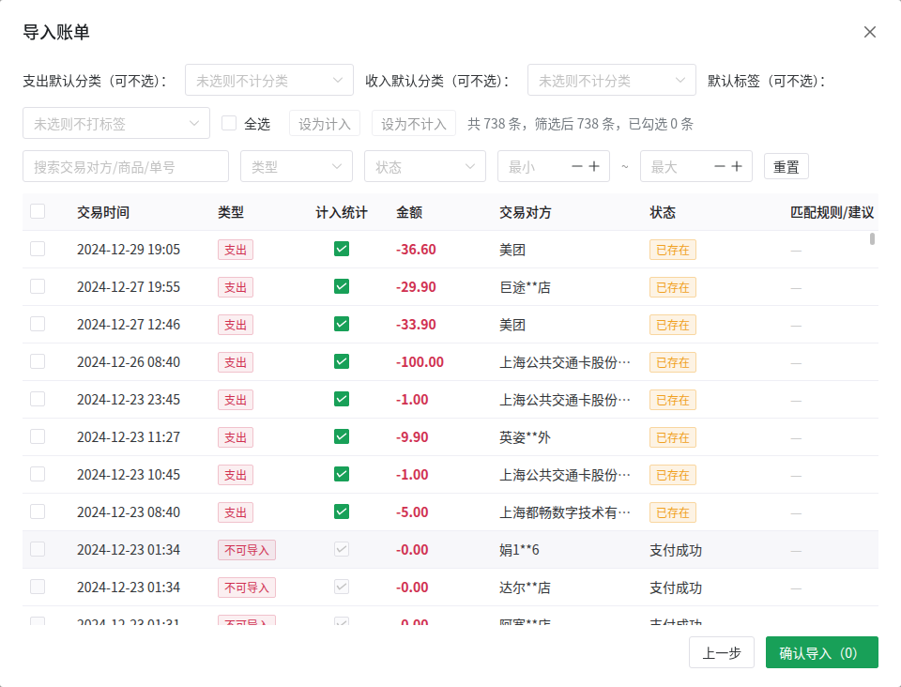Focus the 搜索交易对方/商品/单号 search field
The width and height of the screenshot is (901, 687).
click(x=126, y=166)
